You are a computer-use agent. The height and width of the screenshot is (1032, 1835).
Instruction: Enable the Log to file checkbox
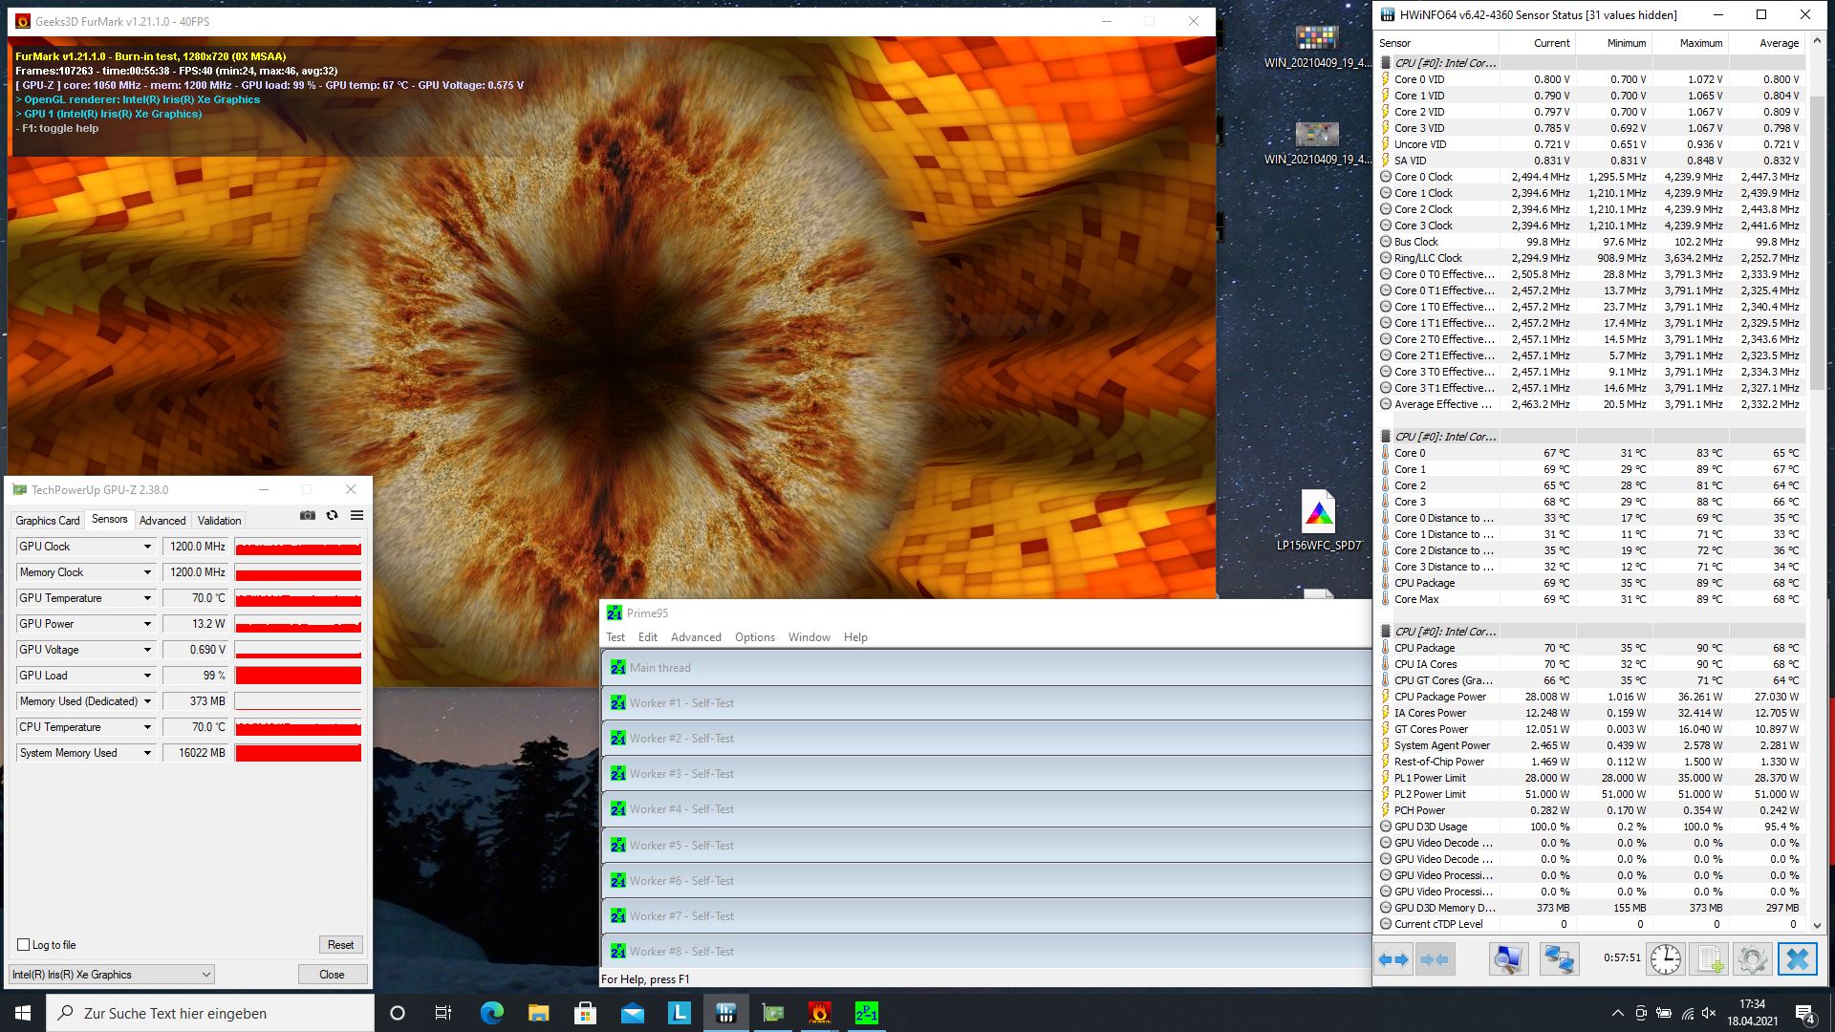24,945
